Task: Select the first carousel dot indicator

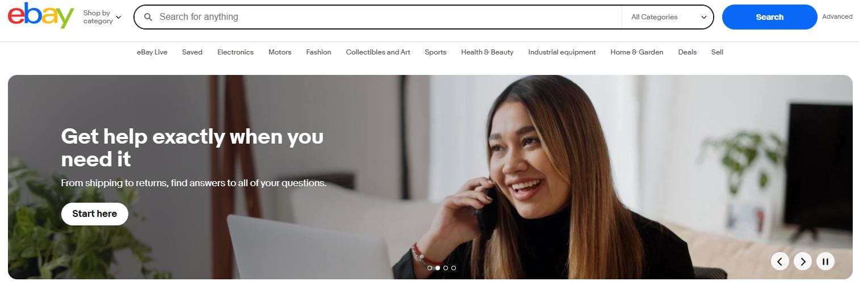Action: tap(430, 268)
